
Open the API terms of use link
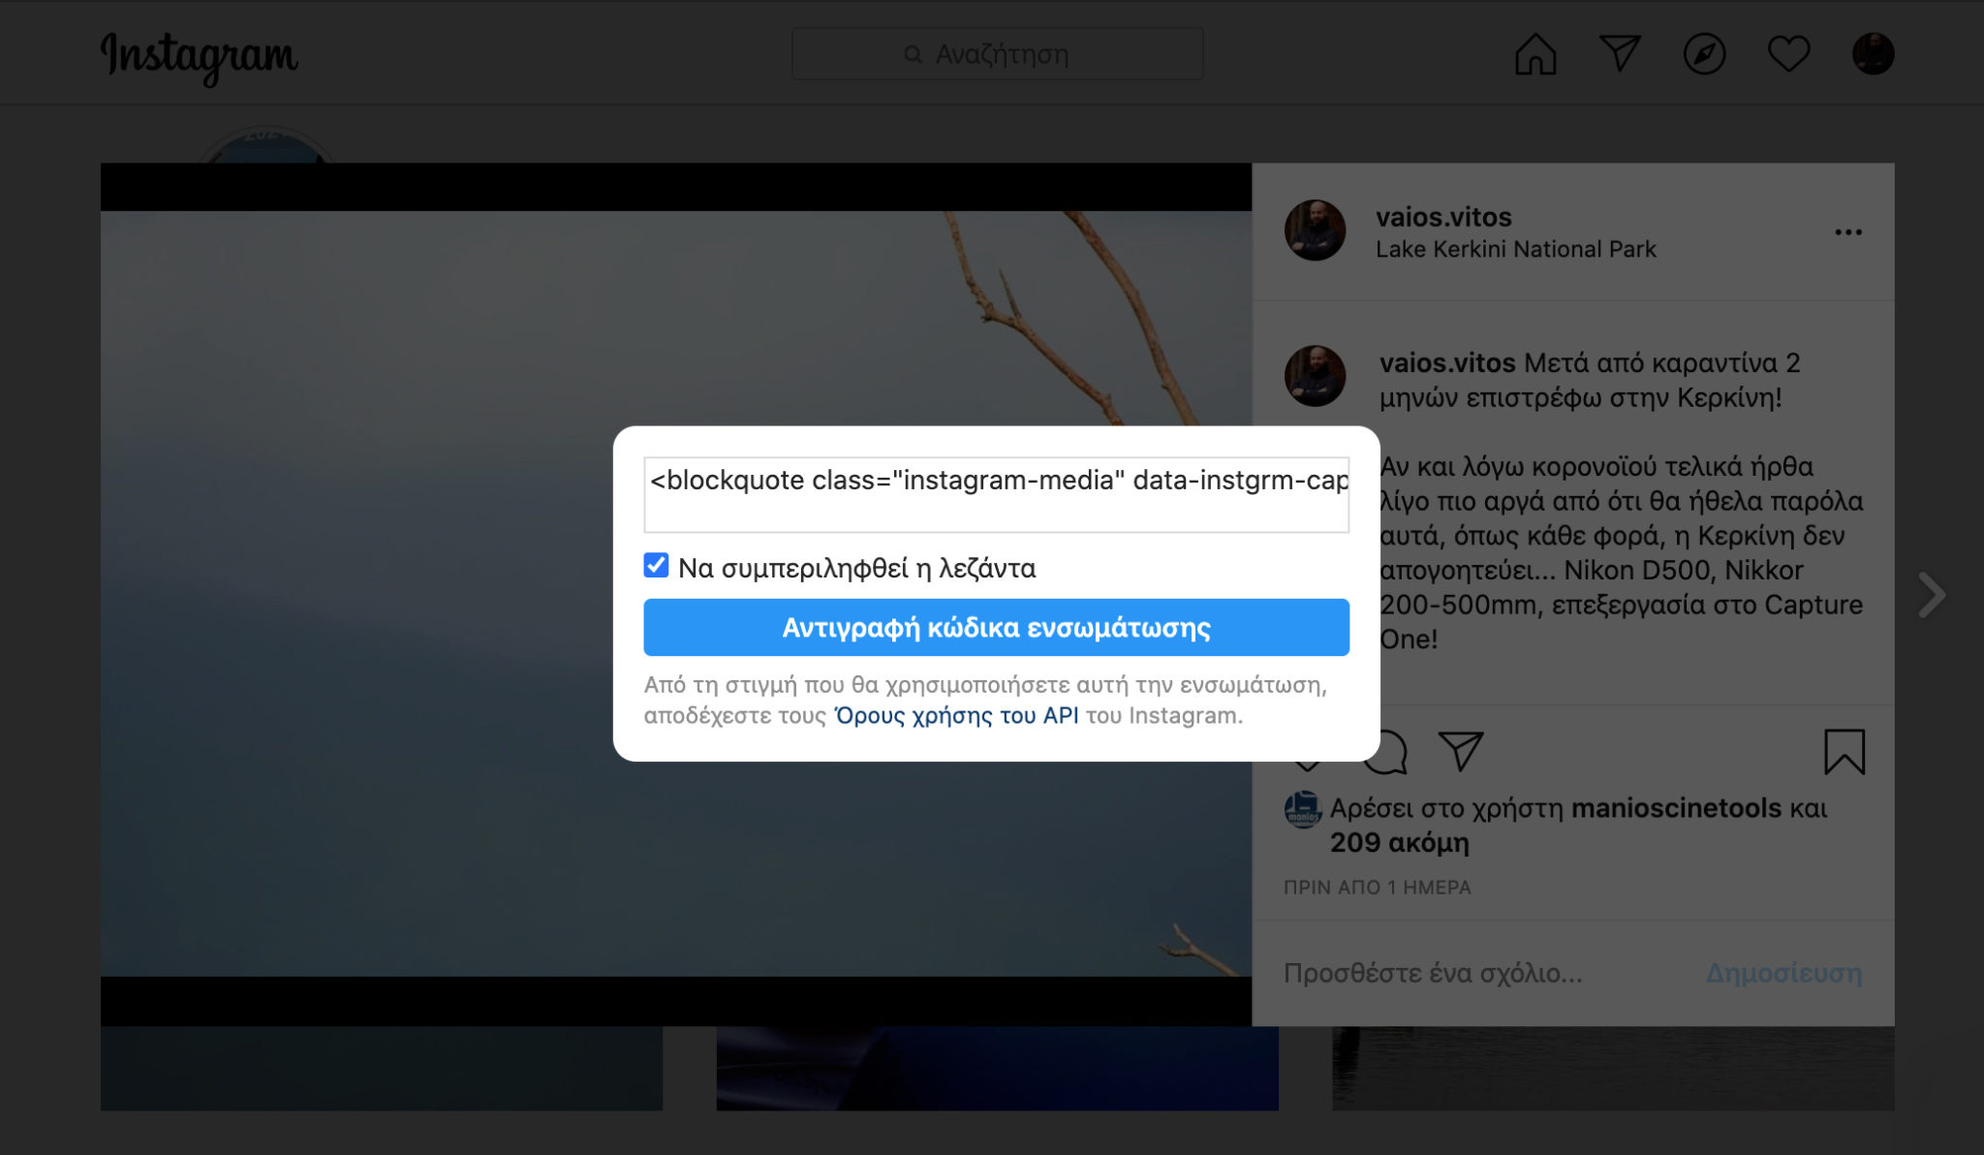pyautogui.click(x=956, y=716)
